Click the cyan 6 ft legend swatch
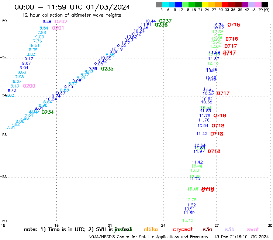The image size is (273, 240). pyautogui.click(x=166, y=4)
